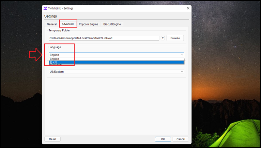This screenshot has width=261, height=148.
Task: Click the question mark help button
Action: pyautogui.click(x=163, y=38)
